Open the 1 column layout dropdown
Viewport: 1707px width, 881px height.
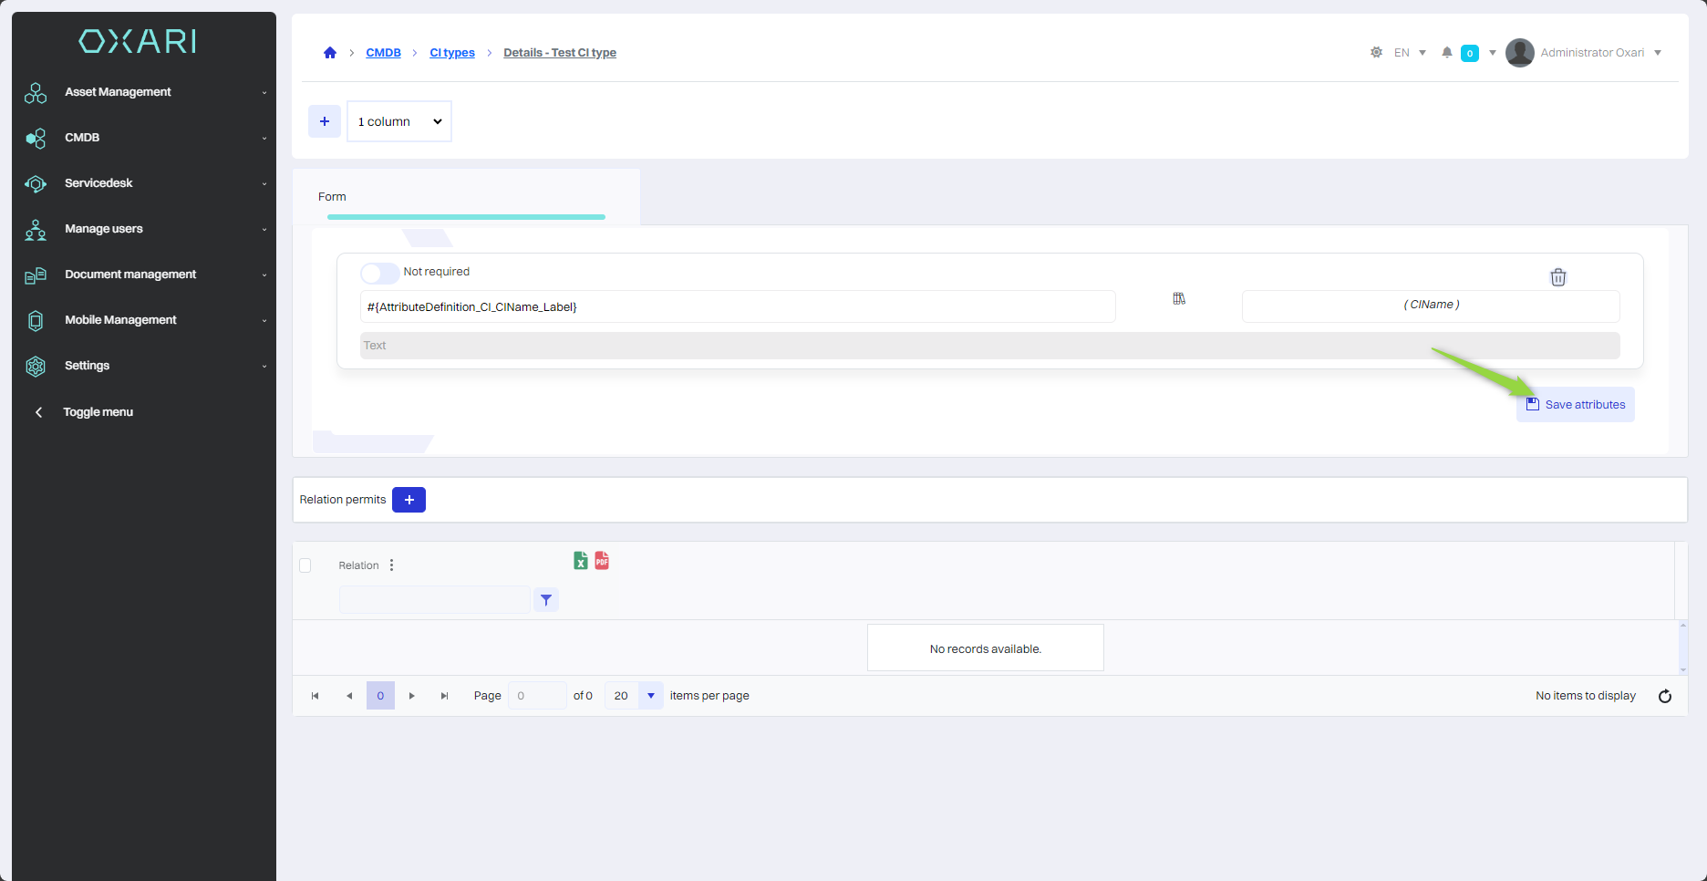click(399, 121)
